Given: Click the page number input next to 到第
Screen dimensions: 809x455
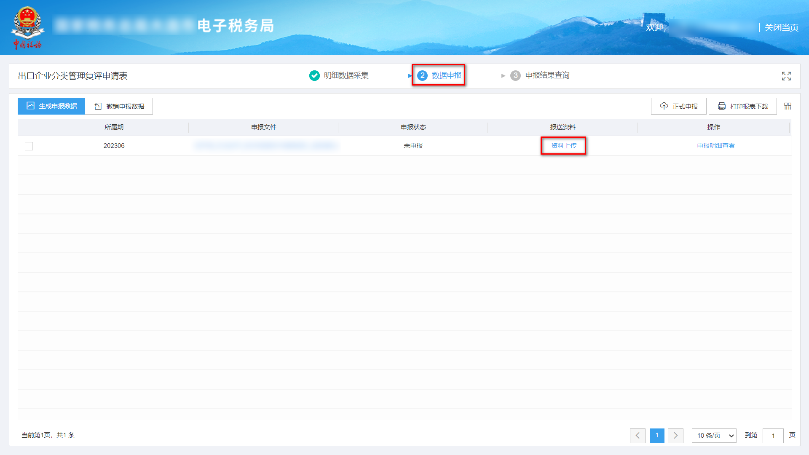Looking at the screenshot, I should 773,436.
